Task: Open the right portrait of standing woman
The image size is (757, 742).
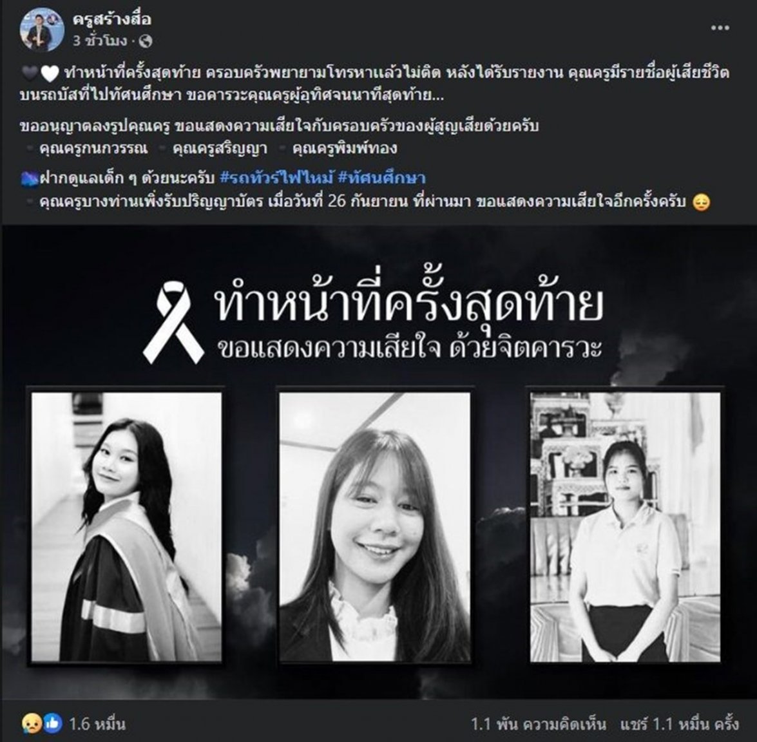Action: tap(625, 527)
